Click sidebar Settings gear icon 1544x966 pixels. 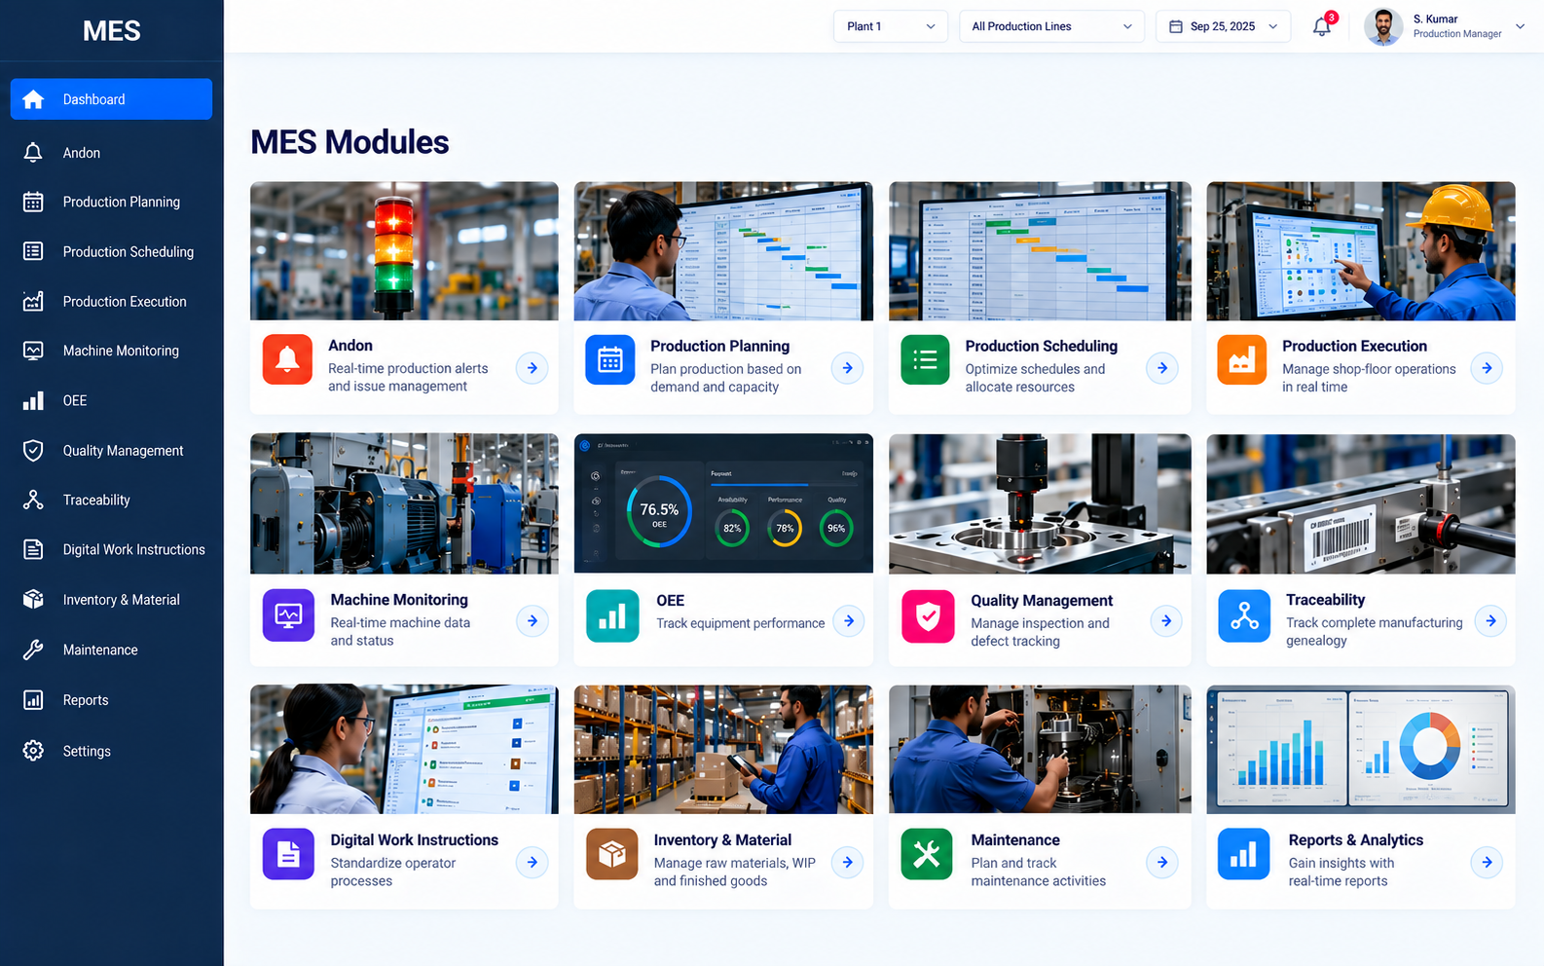[33, 751]
